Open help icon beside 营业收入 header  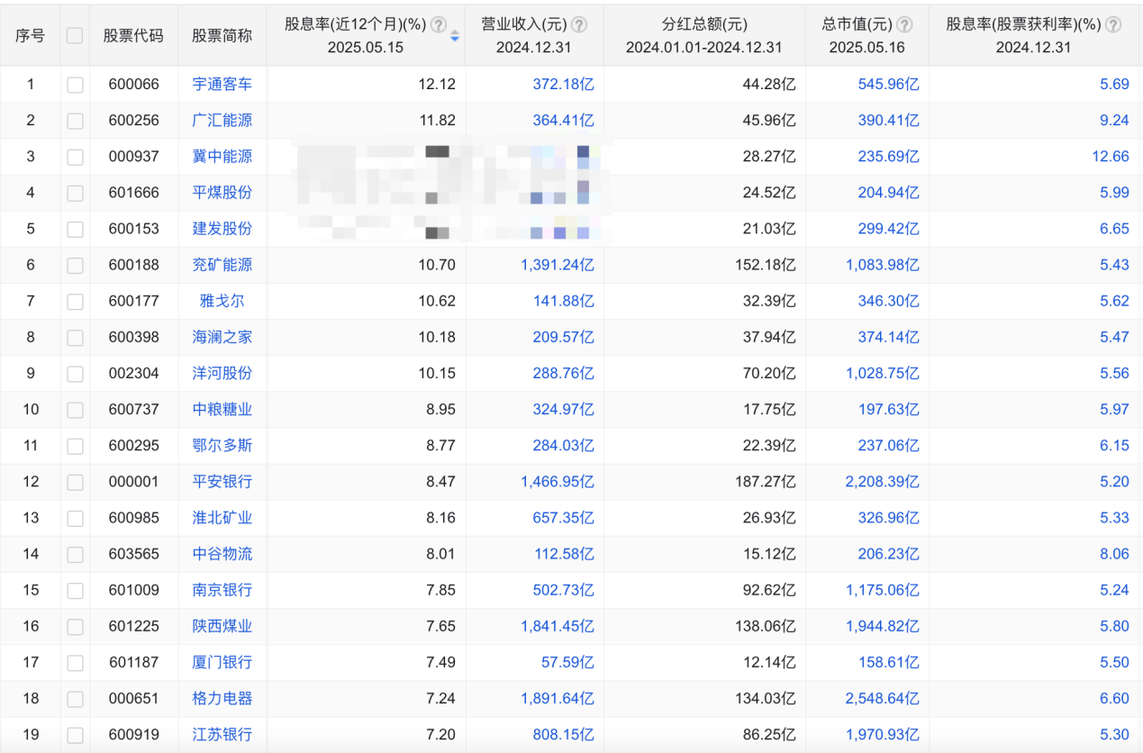pos(579,25)
